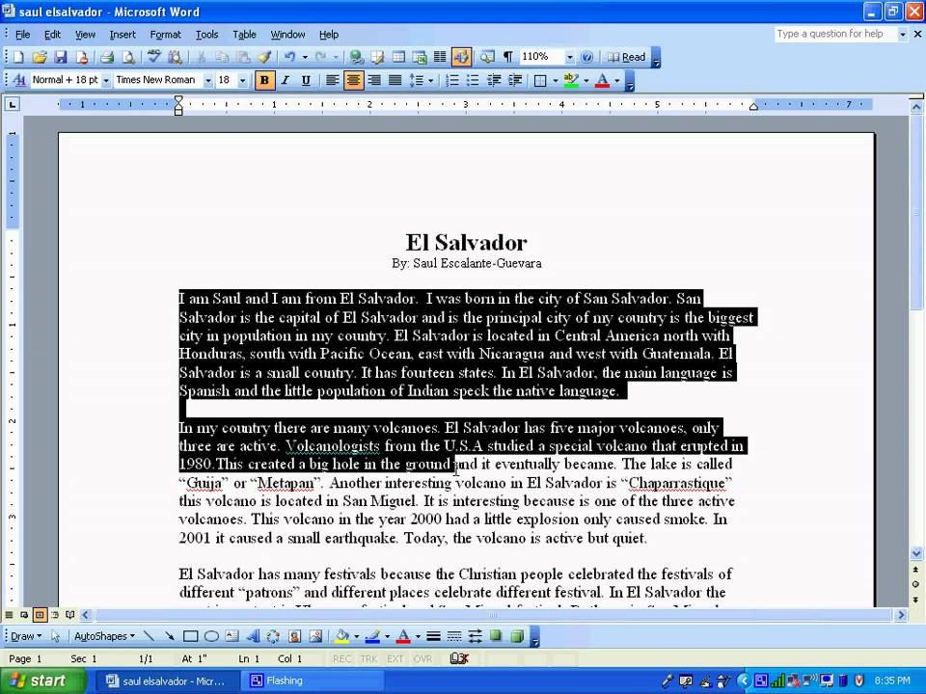Select the Line drawing tool
The image size is (926, 694).
point(149,636)
